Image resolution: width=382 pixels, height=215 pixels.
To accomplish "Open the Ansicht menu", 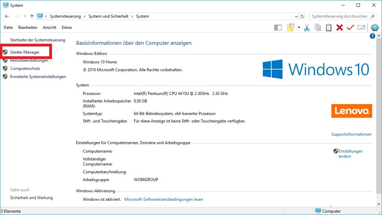I will 50,27.
